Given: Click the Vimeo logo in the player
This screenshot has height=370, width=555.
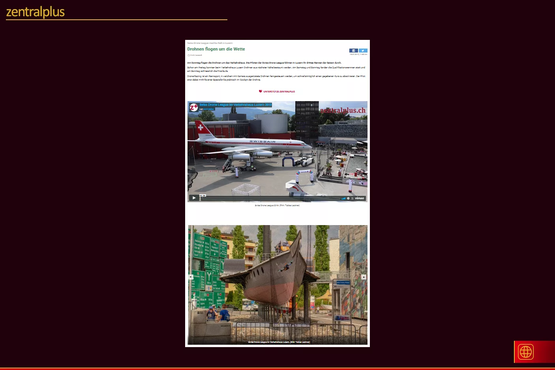Looking at the screenshot, I should coord(360,198).
